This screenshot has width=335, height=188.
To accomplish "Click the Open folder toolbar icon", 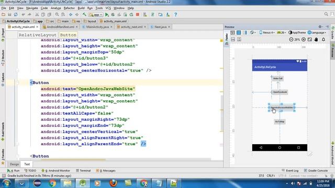I will (x=3, y=15).
